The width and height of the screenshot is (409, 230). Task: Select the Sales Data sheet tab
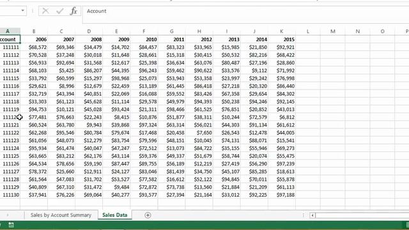click(x=115, y=215)
